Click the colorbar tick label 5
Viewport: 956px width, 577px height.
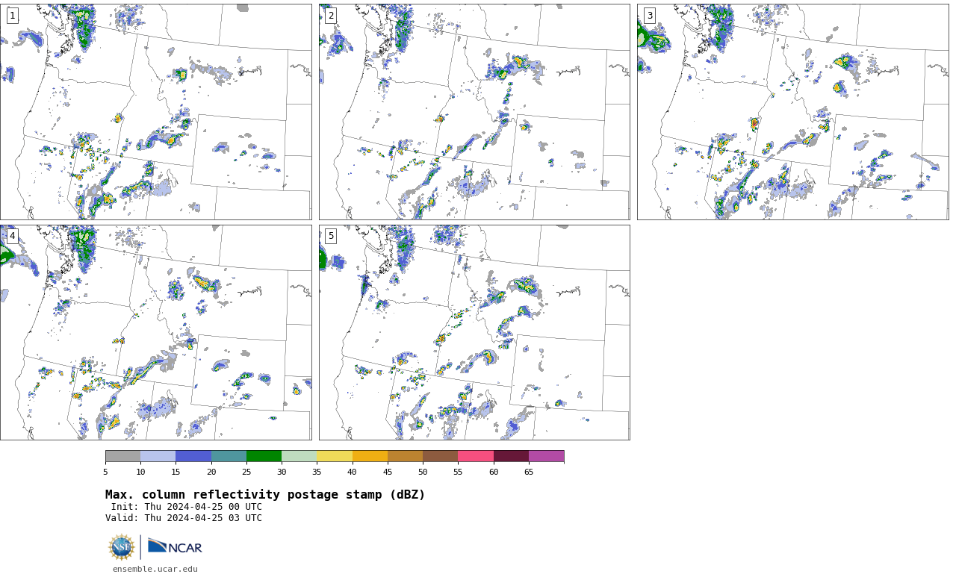(105, 472)
